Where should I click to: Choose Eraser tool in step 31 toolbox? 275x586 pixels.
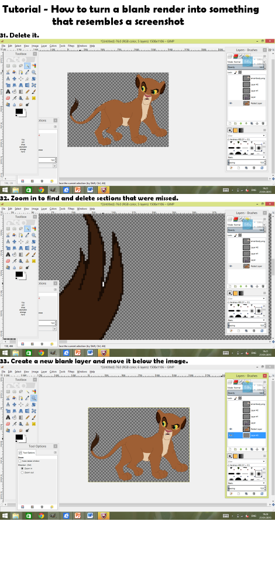click(x=8, y=98)
